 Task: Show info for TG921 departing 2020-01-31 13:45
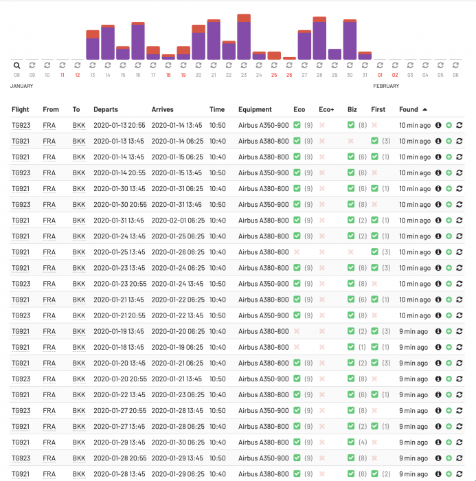click(438, 221)
